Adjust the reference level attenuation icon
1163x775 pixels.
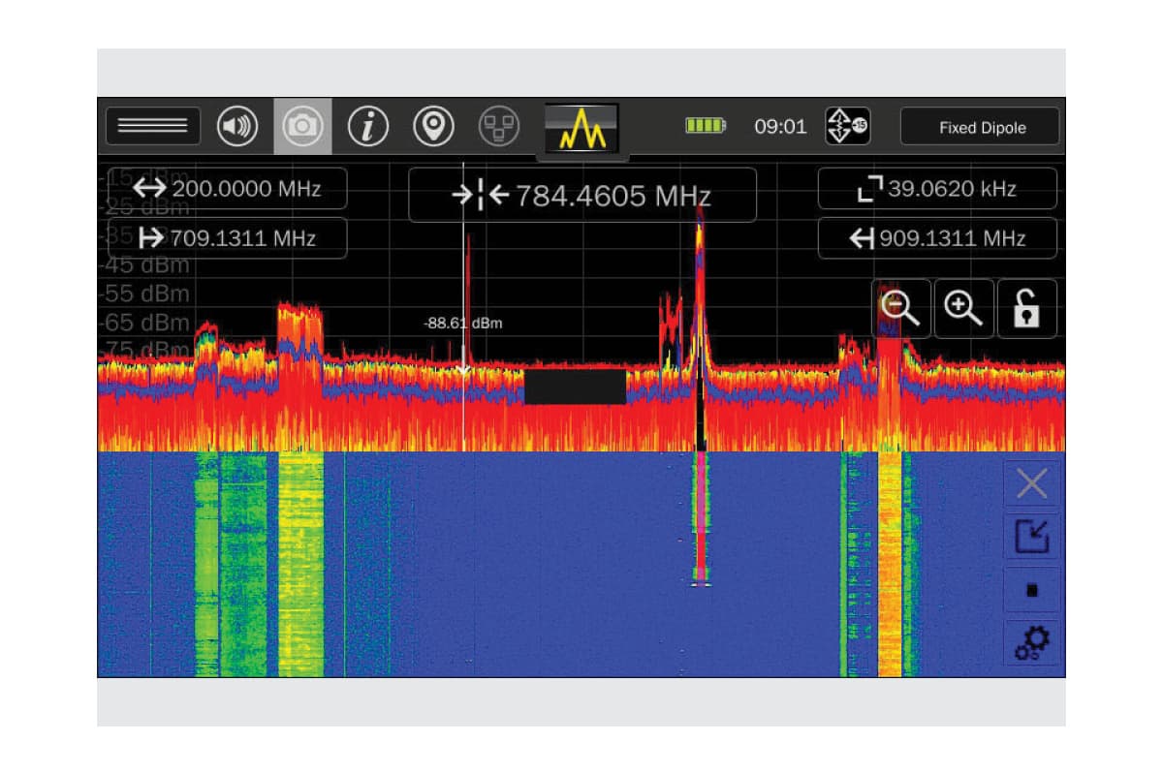coord(847,126)
